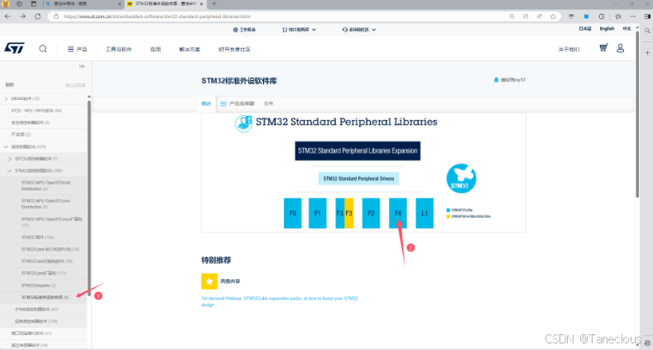The image size is (653, 350).
Task: Click the yellow star featured icon
Action: [209, 281]
